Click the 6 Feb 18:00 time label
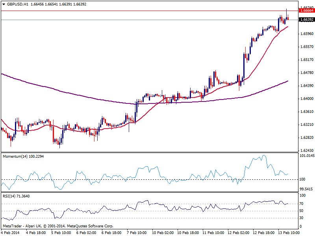This screenshot has height=236, width=315. (111, 232)
